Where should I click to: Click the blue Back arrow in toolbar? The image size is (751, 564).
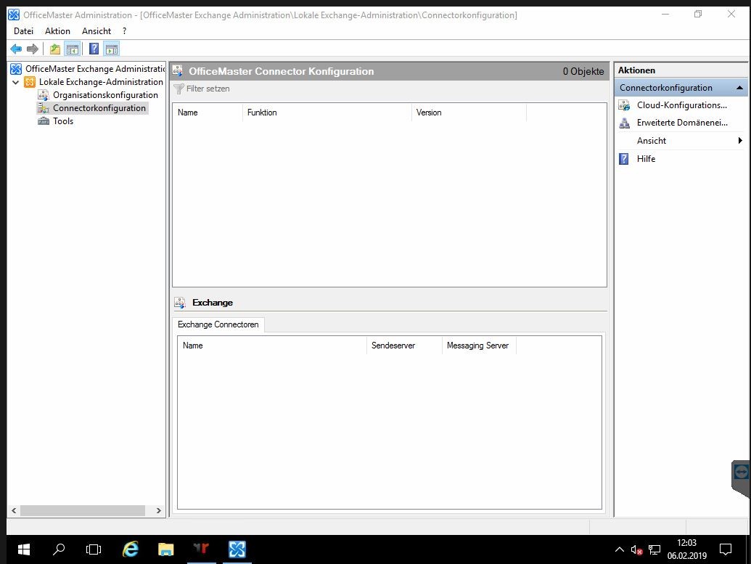point(16,49)
